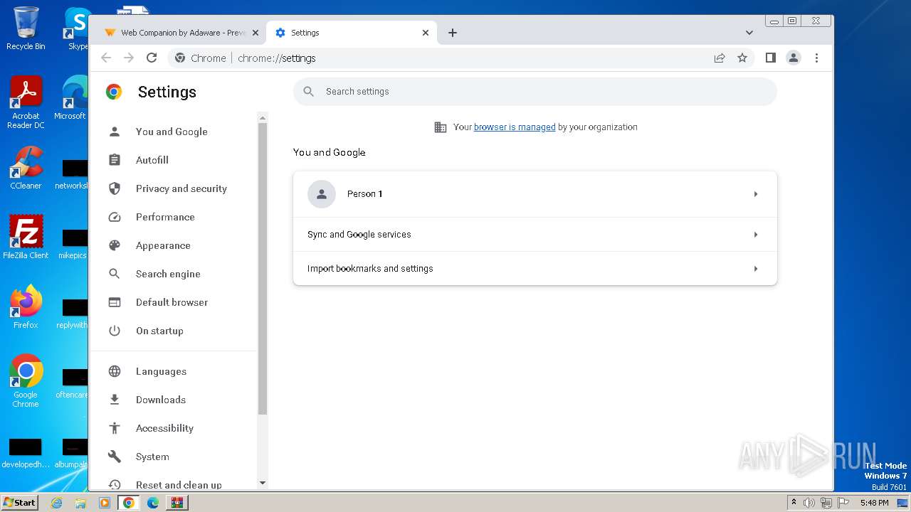
Task: Select the CCleaner desktop shortcut
Action: [x=26, y=169]
